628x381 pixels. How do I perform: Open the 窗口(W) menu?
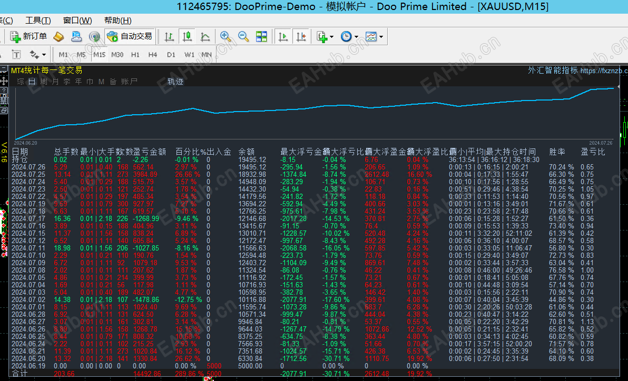click(77, 21)
